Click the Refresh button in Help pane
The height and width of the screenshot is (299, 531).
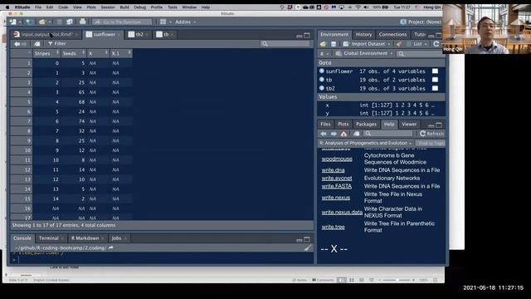[x=431, y=134]
